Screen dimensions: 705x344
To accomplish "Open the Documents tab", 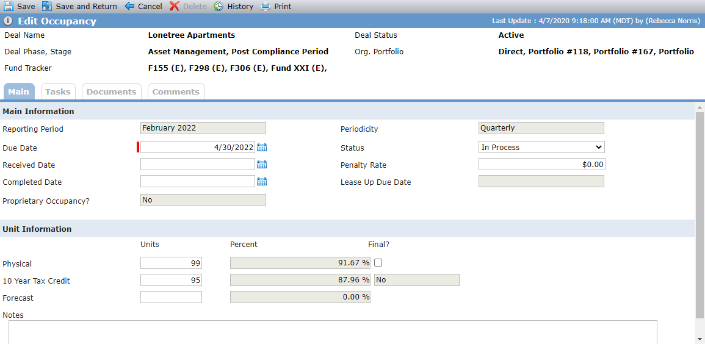I will tap(111, 91).
